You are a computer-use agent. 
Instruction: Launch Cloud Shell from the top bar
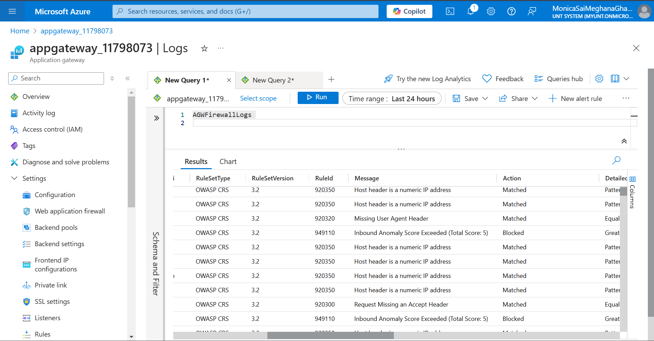pyautogui.click(x=450, y=11)
